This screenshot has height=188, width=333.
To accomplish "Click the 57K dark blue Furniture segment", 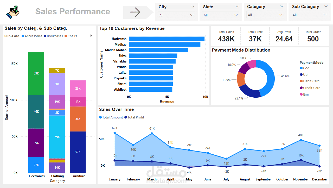I will (x=78, y=152).
